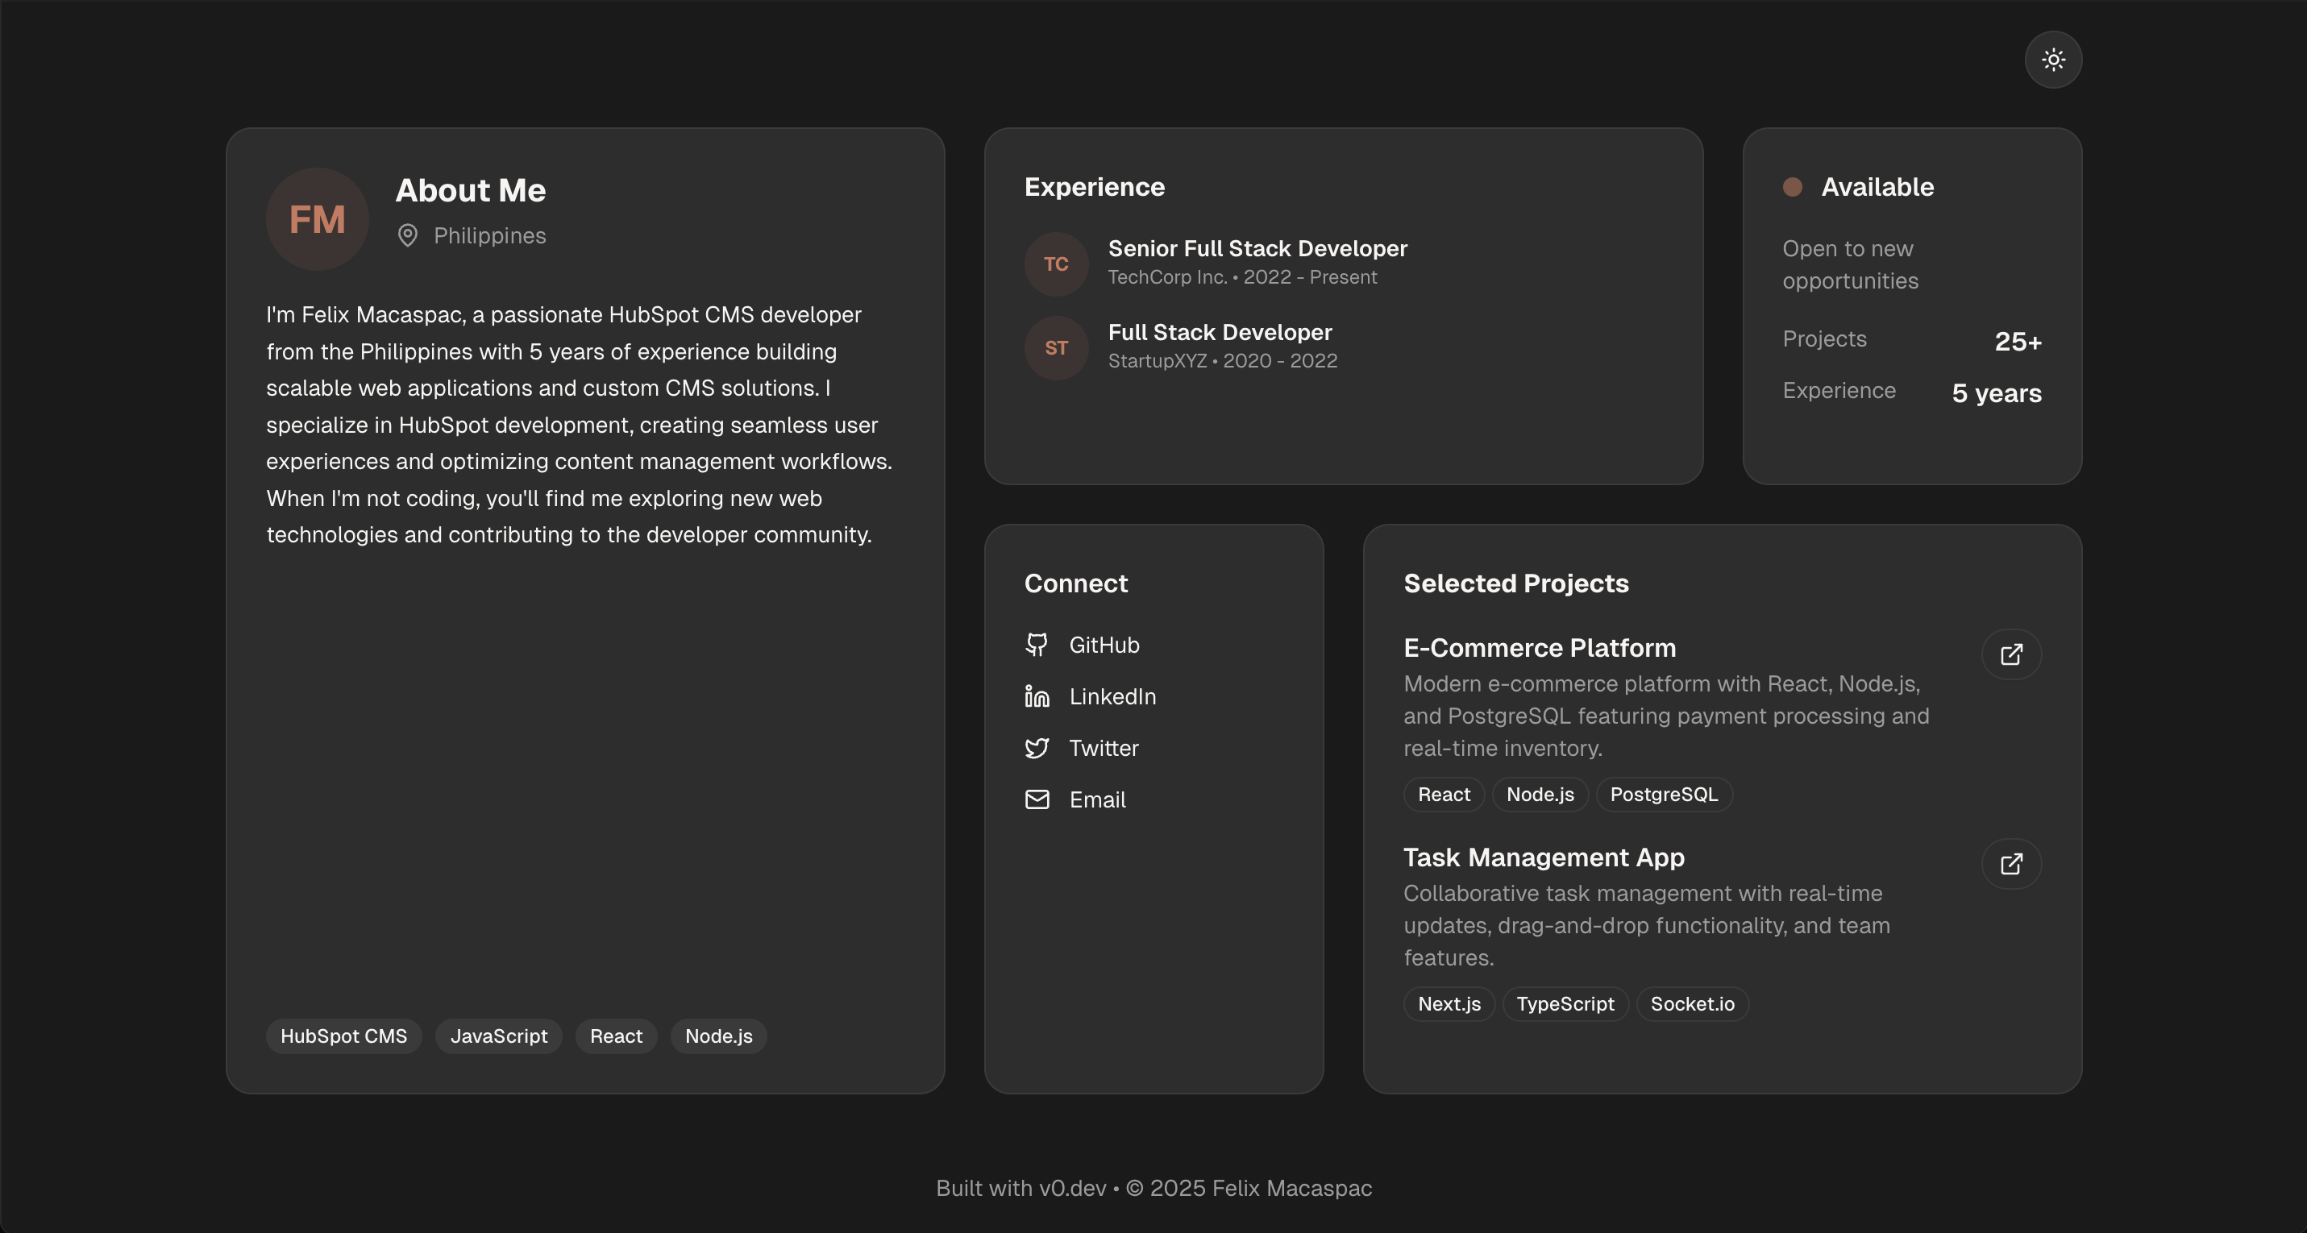This screenshot has width=2307, height=1233.
Task: Open the GitHub profile icon
Action: (x=1037, y=644)
